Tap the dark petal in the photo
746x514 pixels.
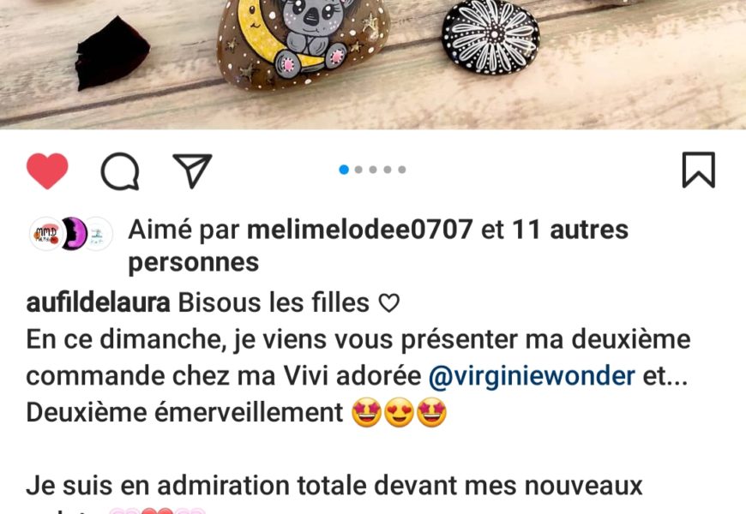click(112, 53)
